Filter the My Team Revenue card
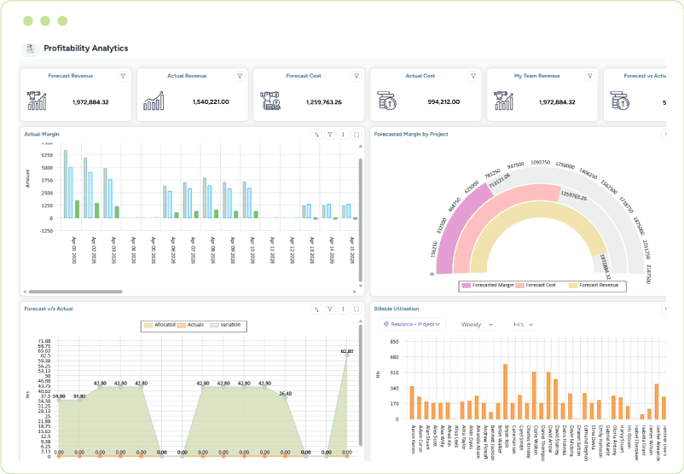 (x=590, y=76)
